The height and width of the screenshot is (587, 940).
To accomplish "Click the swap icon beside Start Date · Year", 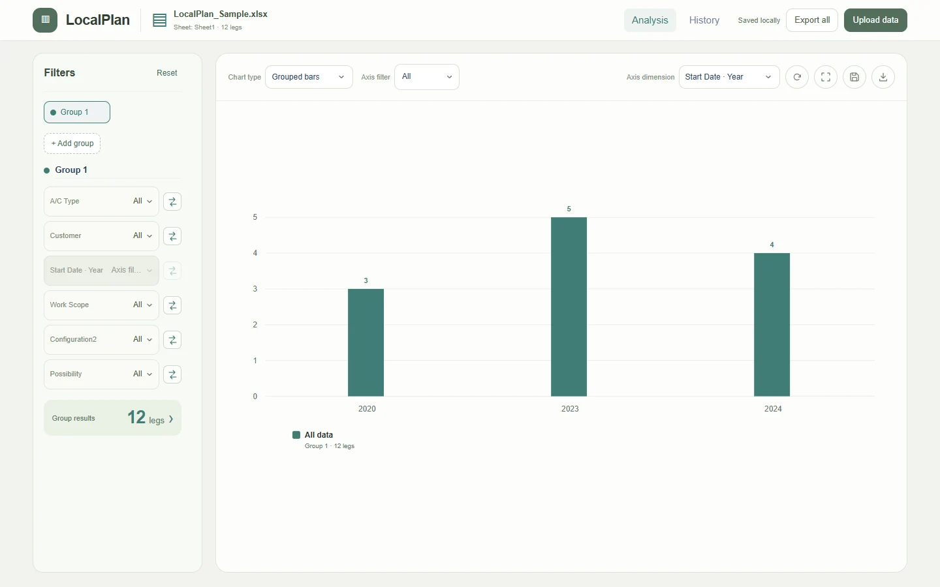I will [x=172, y=271].
